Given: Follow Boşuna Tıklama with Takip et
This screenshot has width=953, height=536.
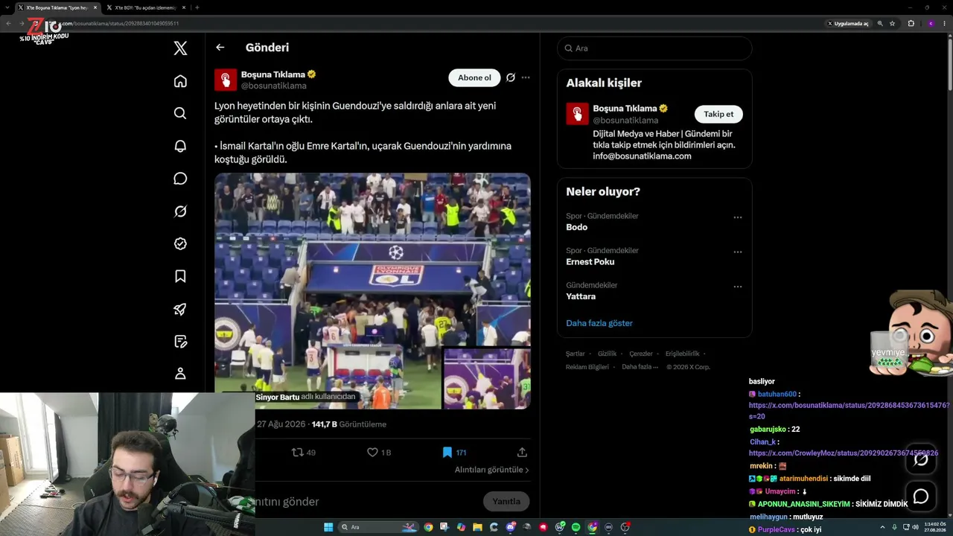Looking at the screenshot, I should [x=718, y=114].
